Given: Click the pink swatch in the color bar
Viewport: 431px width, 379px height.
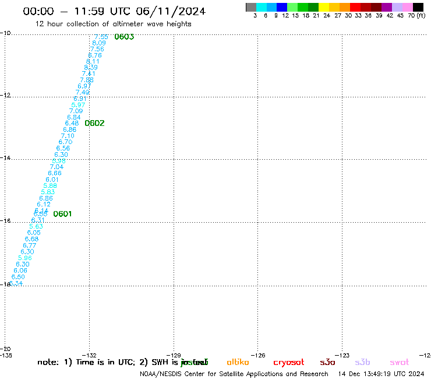Looking at the screenshot, I should 408,7.
